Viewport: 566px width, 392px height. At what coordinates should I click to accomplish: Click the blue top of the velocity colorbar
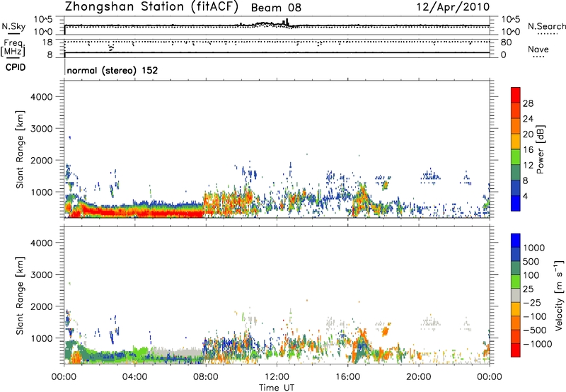pyautogui.click(x=516, y=241)
